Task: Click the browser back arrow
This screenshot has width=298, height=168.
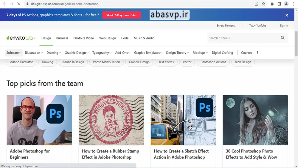Action: coord(5,4)
